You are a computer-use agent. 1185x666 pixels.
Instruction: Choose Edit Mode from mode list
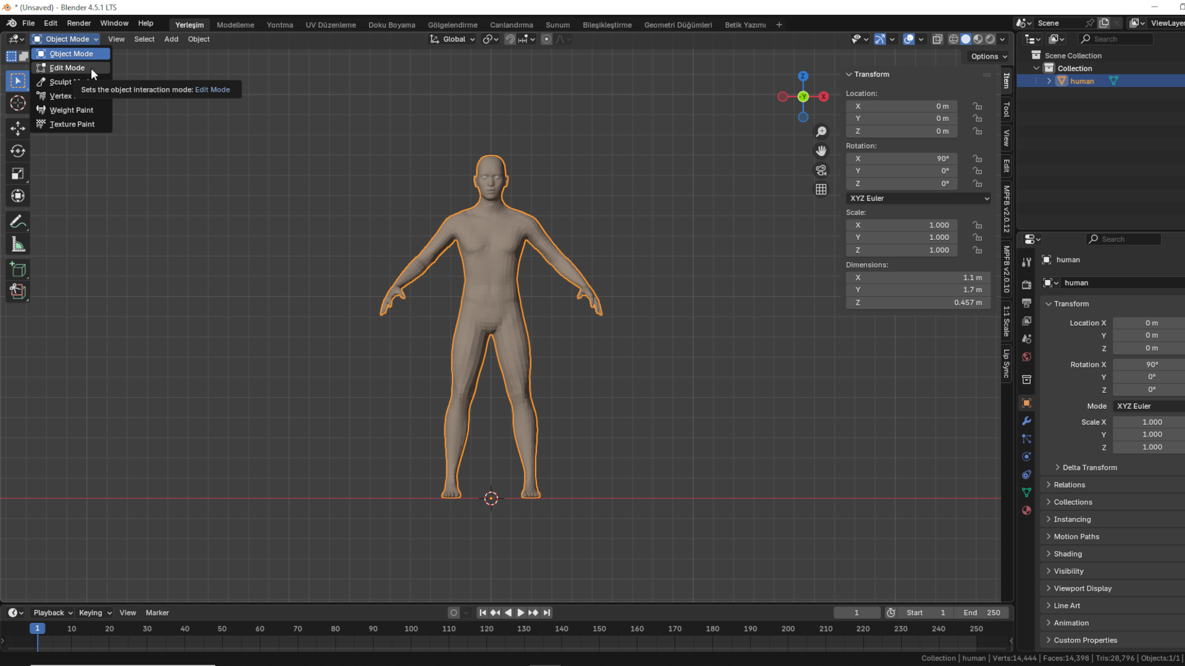click(x=67, y=68)
